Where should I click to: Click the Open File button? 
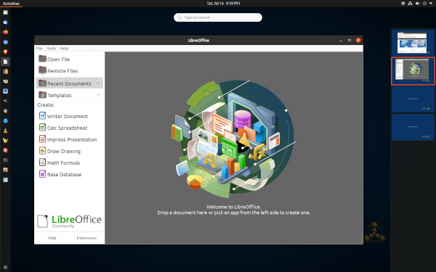(x=54, y=59)
